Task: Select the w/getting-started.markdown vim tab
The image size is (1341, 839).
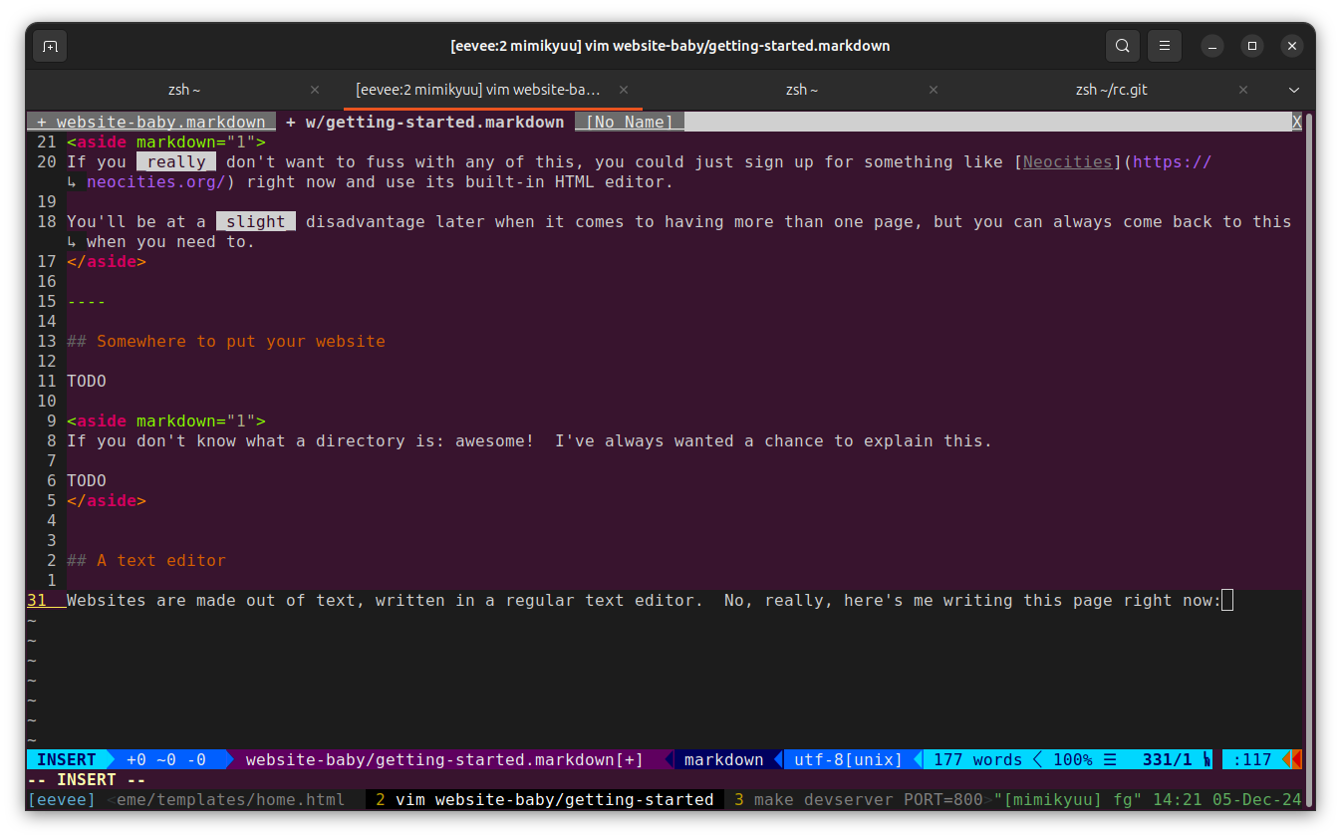Action: tap(425, 123)
